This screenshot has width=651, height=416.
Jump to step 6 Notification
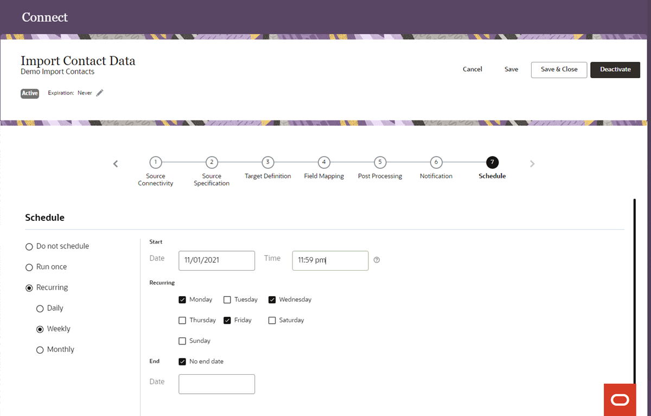(x=436, y=162)
